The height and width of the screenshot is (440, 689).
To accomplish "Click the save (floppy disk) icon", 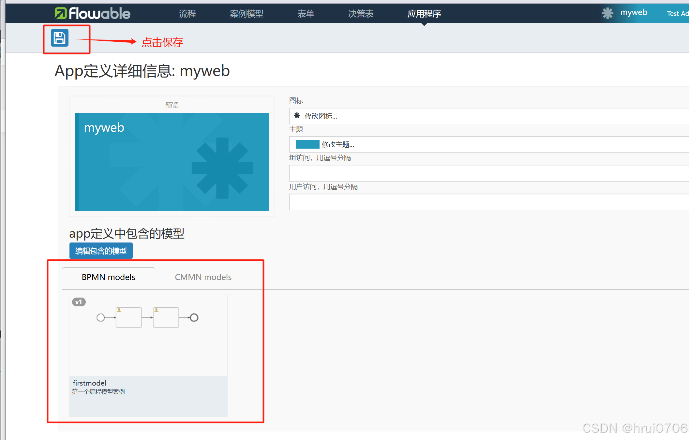I will [60, 37].
